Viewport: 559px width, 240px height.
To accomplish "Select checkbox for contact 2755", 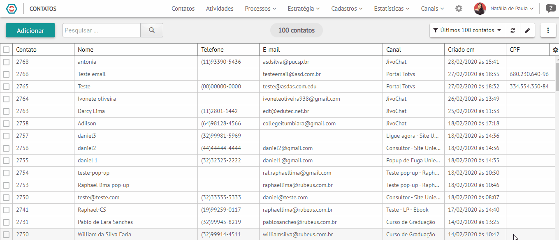I will 6,161.
